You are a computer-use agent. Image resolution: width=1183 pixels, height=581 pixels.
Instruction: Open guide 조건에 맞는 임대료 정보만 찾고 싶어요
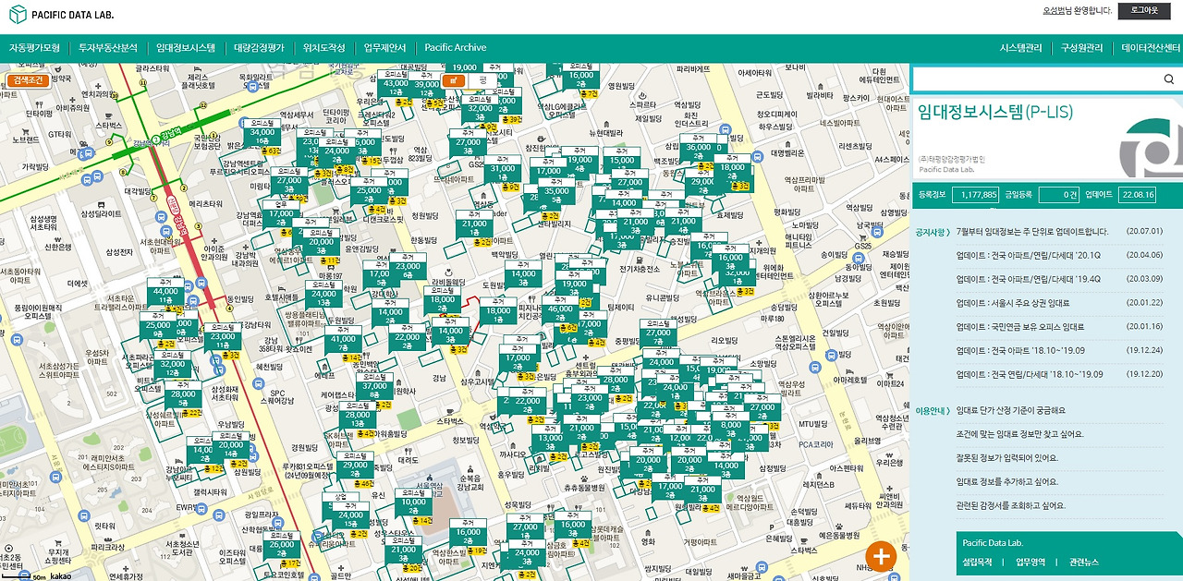click(1019, 434)
